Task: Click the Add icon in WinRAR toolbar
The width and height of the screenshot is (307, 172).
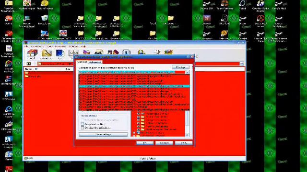Action: [x=32, y=53]
